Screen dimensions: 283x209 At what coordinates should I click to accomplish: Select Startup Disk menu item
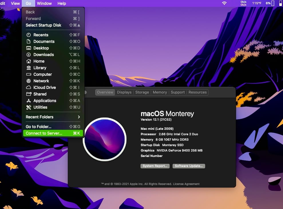(x=53, y=25)
